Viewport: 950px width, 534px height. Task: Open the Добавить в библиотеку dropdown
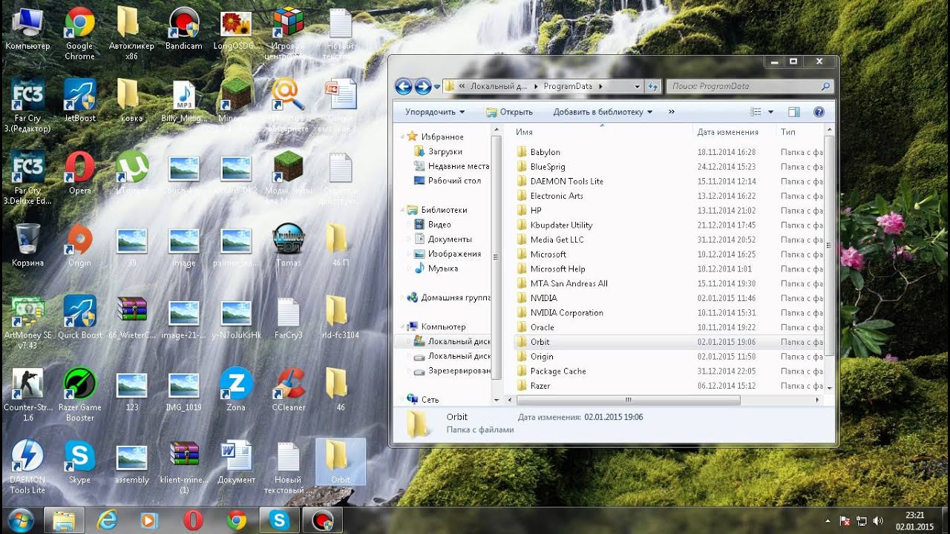point(603,112)
